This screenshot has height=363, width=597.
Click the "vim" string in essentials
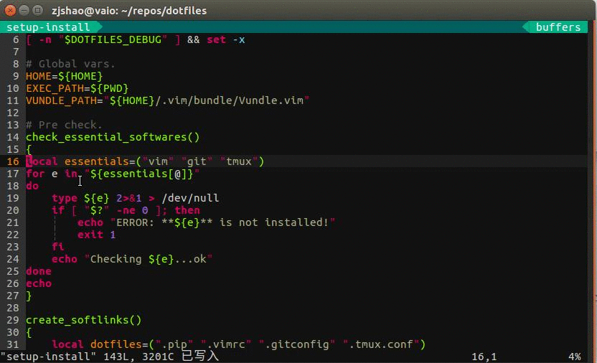[158, 161]
